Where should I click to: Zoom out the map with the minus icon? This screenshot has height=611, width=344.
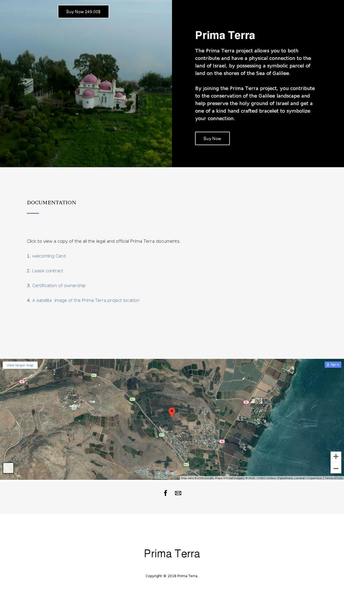coord(336,468)
